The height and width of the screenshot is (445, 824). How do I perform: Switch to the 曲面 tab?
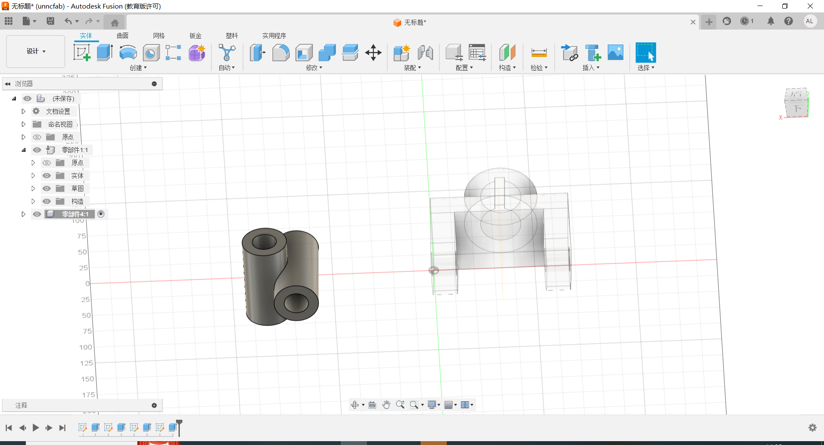pos(122,36)
